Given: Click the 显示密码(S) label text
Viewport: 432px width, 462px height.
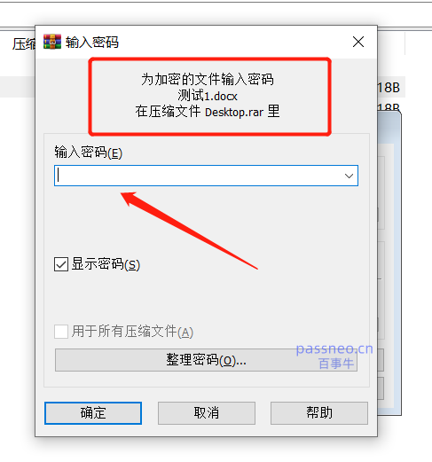Looking at the screenshot, I should pyautogui.click(x=106, y=264).
